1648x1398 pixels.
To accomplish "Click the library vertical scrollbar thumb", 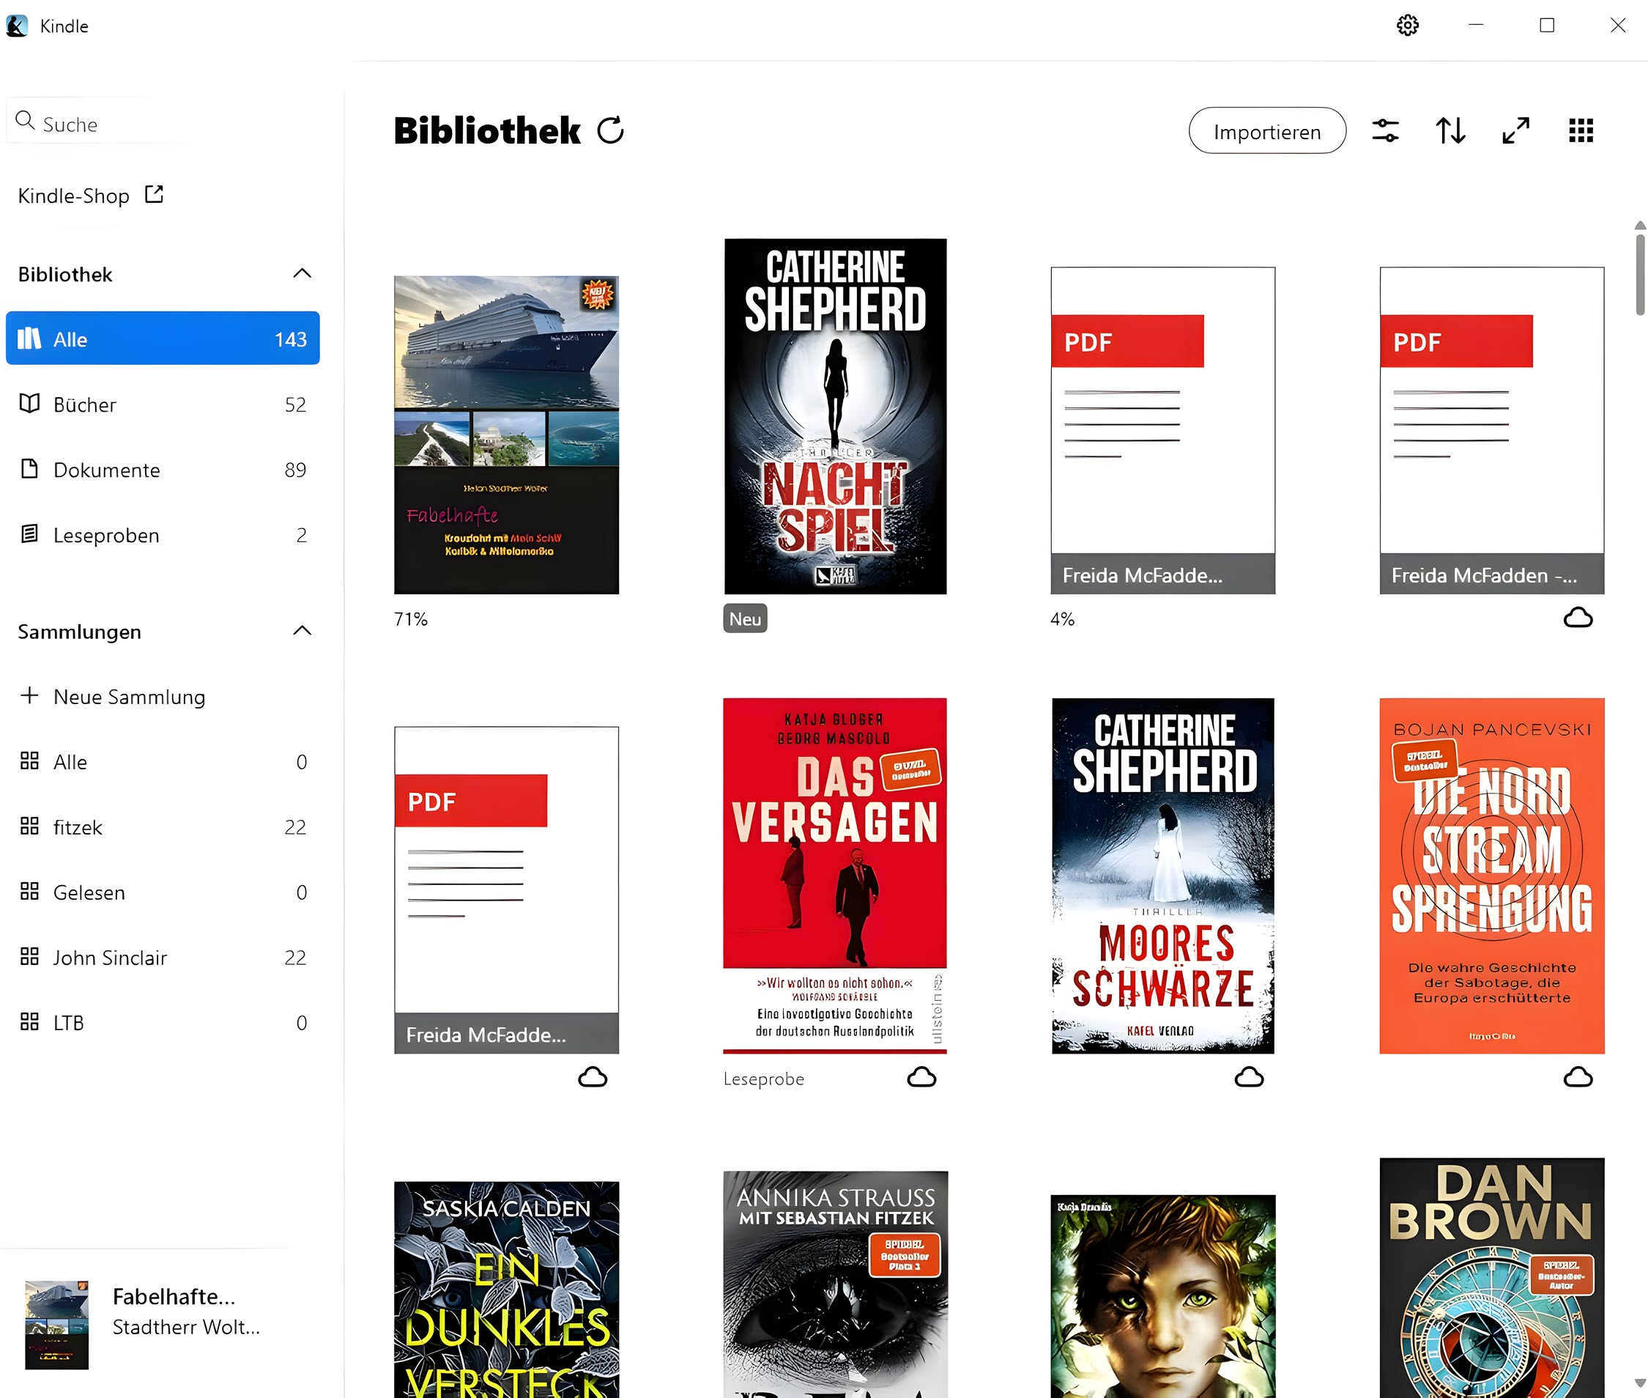I will [1639, 273].
